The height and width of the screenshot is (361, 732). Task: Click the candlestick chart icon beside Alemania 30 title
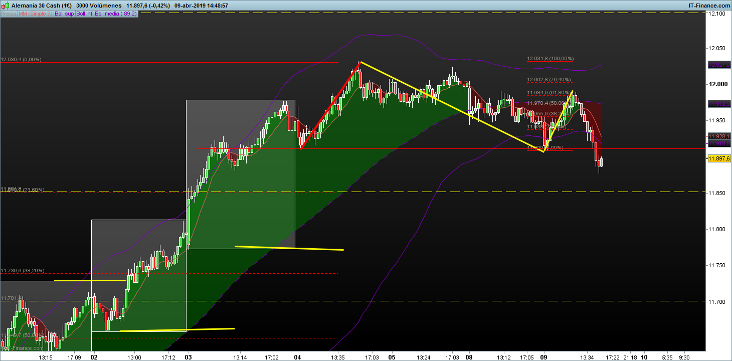coord(6,6)
